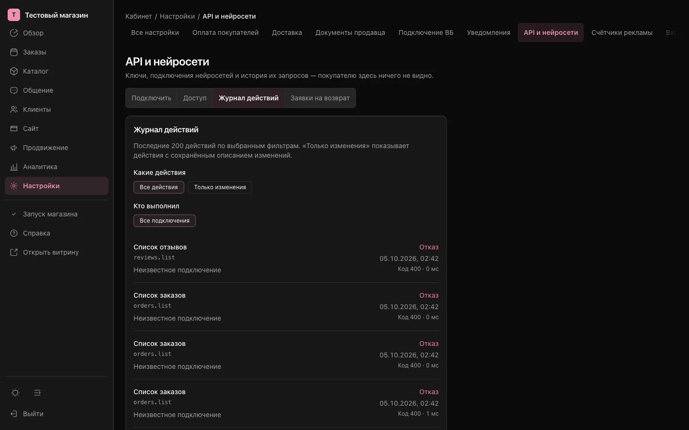Open the Клиенты people icon
This screenshot has height=430, width=689.
(14, 109)
